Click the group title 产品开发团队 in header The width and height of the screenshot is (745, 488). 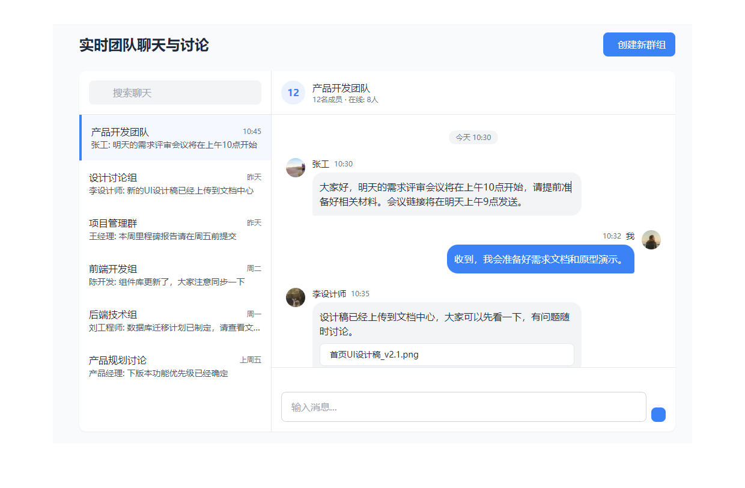coord(341,87)
